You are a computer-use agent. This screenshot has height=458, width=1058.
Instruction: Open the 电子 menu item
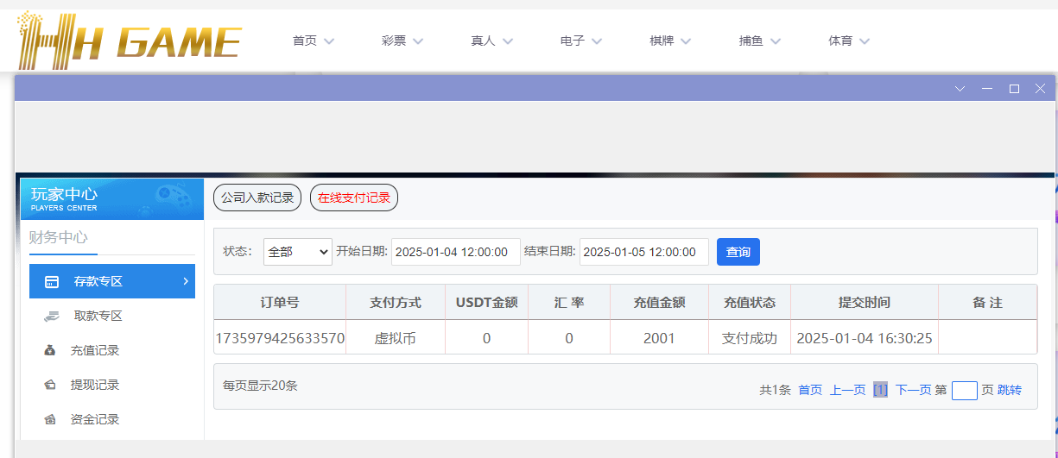point(580,41)
